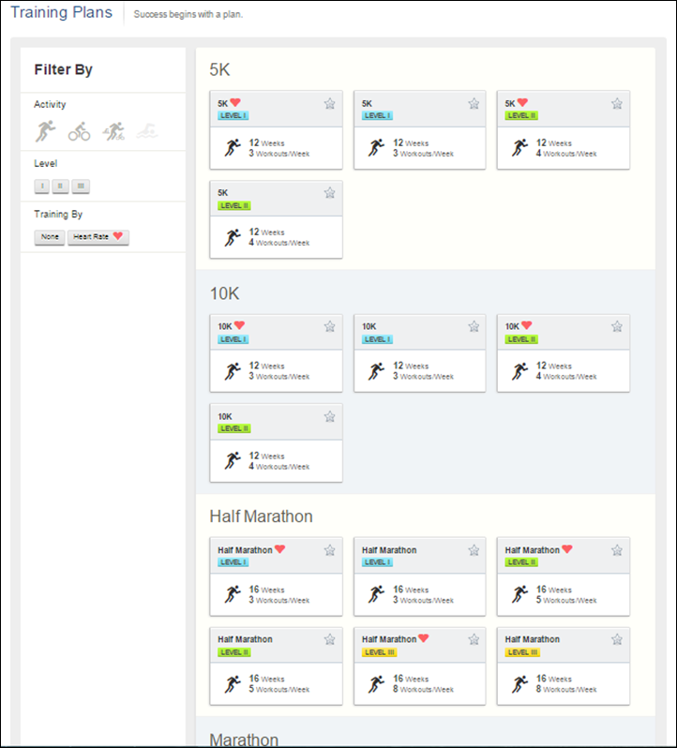Open 5K Level I heart rate plan card
This screenshot has width=677, height=748.
[x=277, y=129]
